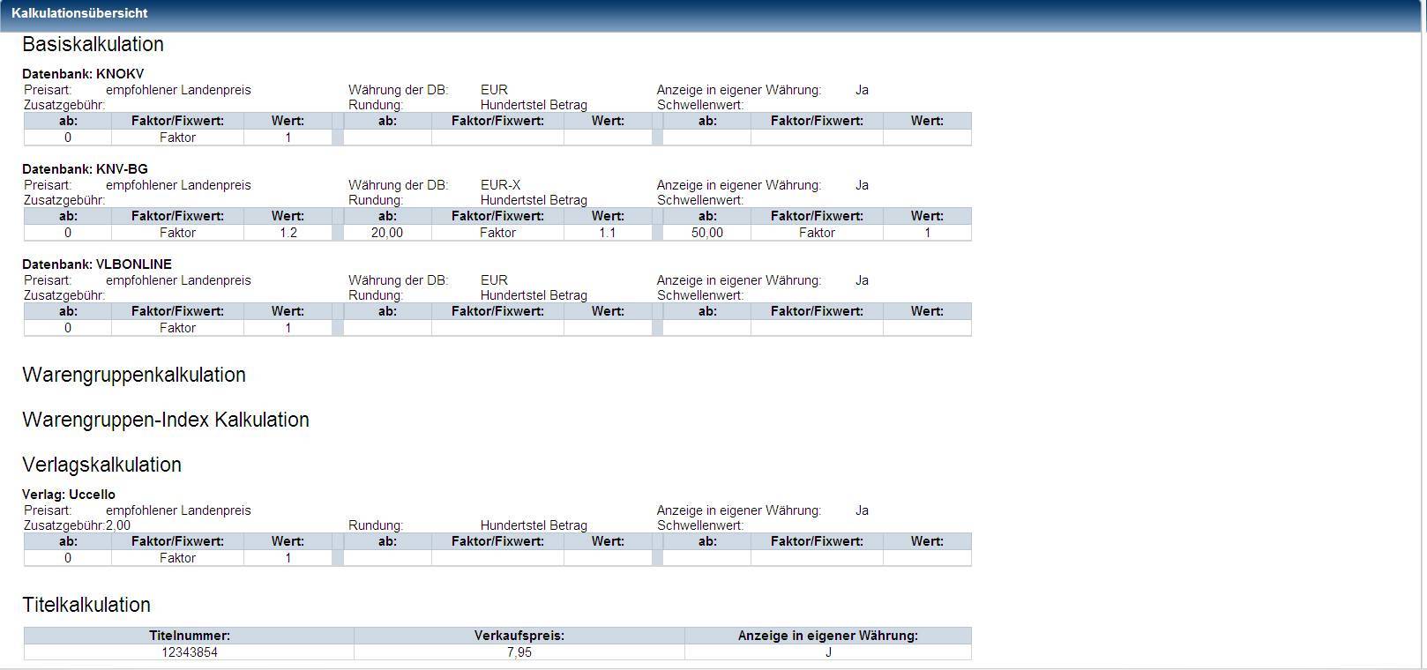Click the Verlag: Uccello label

click(69, 495)
